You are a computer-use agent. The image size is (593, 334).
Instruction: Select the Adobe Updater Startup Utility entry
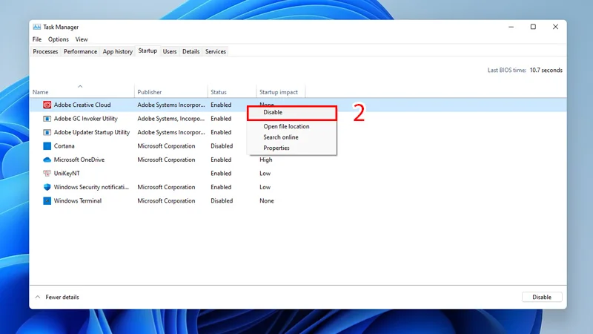point(91,132)
